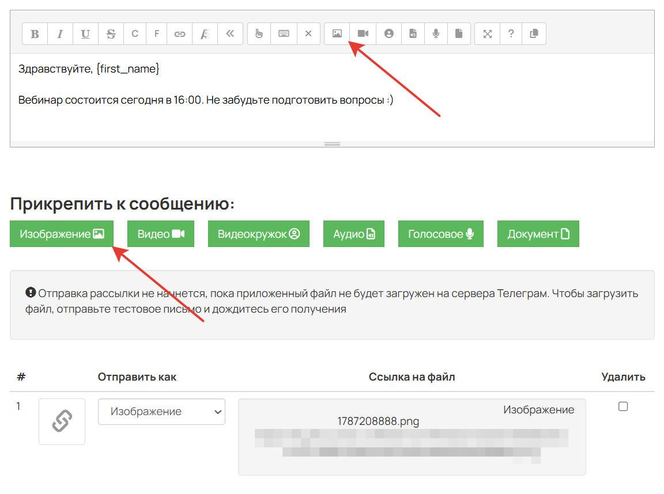
Task: Open the Отправить как dropdown
Action: [162, 412]
